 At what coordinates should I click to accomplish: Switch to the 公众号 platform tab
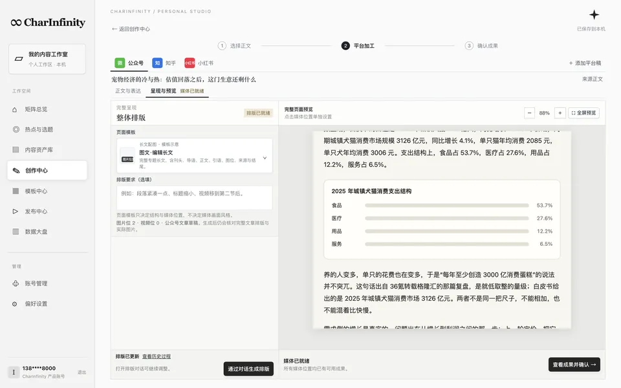click(x=129, y=63)
